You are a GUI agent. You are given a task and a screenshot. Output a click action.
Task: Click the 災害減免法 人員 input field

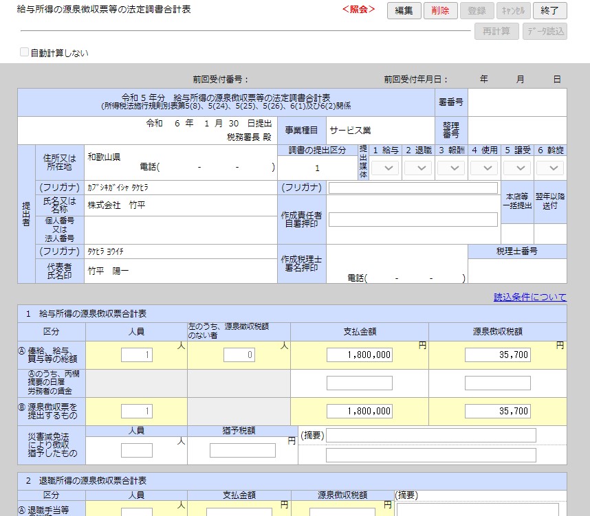(137, 450)
